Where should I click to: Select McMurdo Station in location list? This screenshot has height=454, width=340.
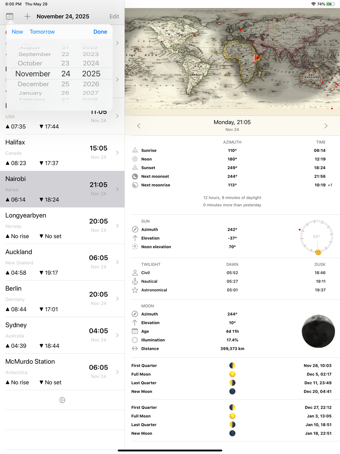pyautogui.click(x=62, y=372)
